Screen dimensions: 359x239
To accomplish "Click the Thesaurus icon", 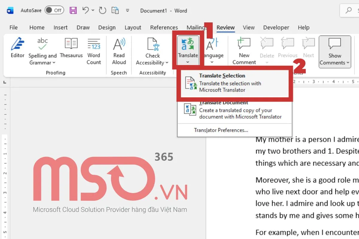I will pos(71,48).
